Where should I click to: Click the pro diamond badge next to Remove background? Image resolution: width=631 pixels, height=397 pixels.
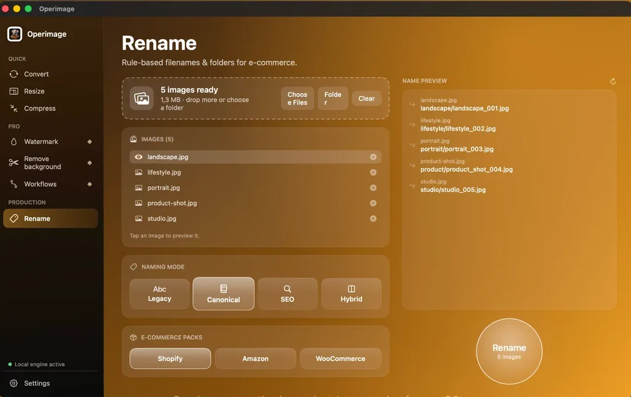pos(90,163)
